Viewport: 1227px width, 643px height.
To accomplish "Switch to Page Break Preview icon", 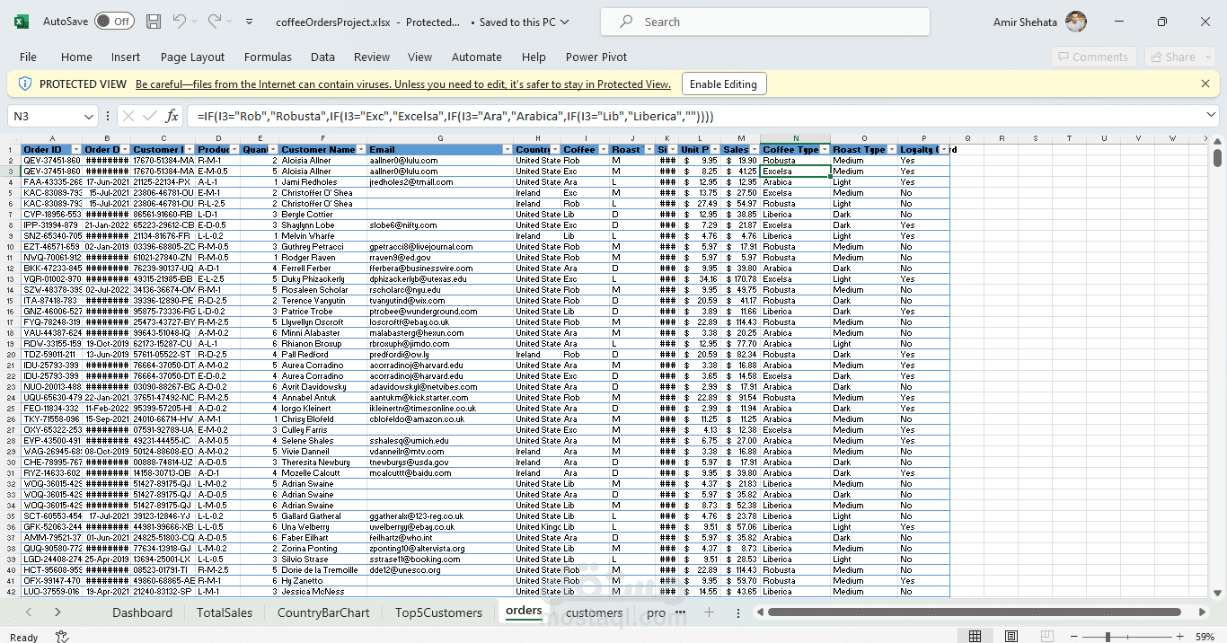I will tap(1047, 637).
